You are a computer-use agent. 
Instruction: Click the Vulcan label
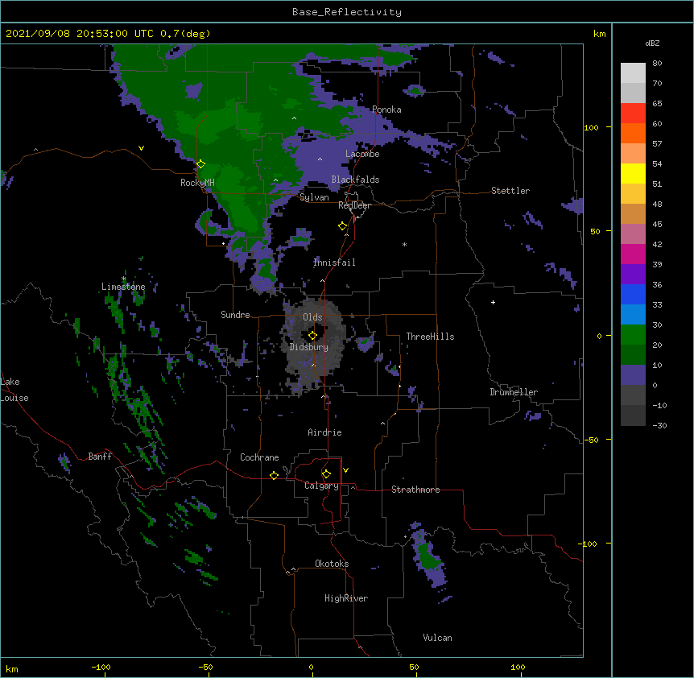(437, 638)
